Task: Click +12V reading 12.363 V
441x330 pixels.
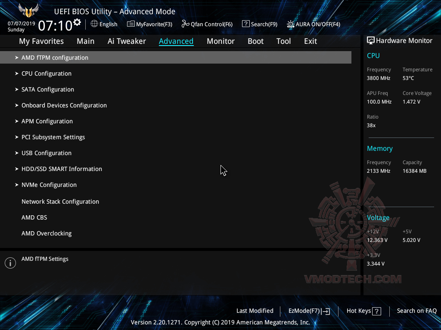Action: pos(377,240)
